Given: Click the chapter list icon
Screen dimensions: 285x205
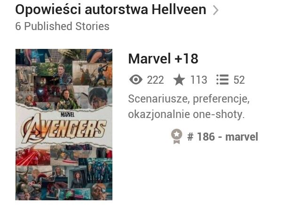Looking at the screenshot, I should click(x=222, y=79).
